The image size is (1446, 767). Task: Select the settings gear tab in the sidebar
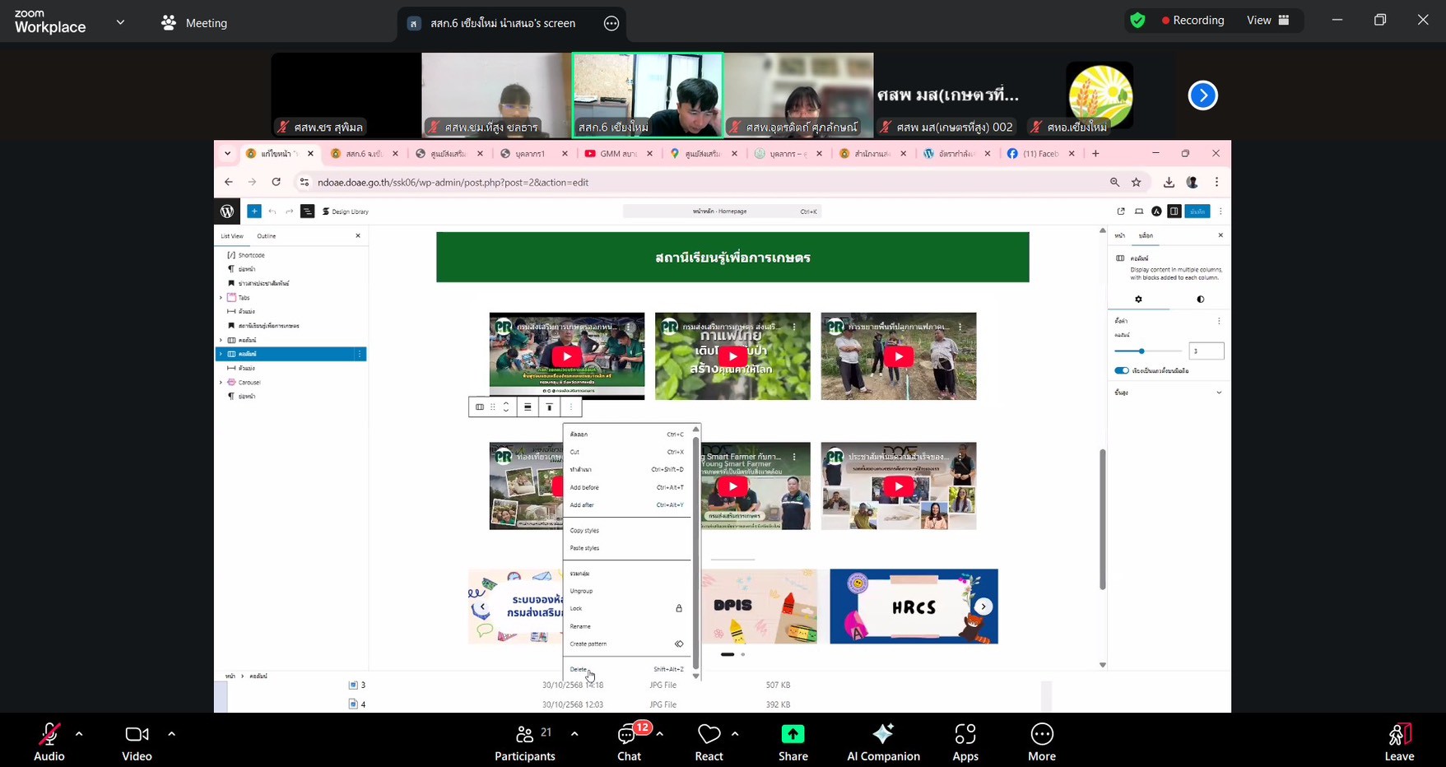(x=1138, y=299)
